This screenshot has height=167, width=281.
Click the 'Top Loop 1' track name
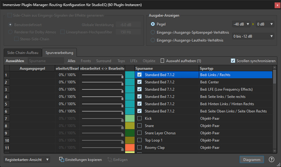[154, 140]
